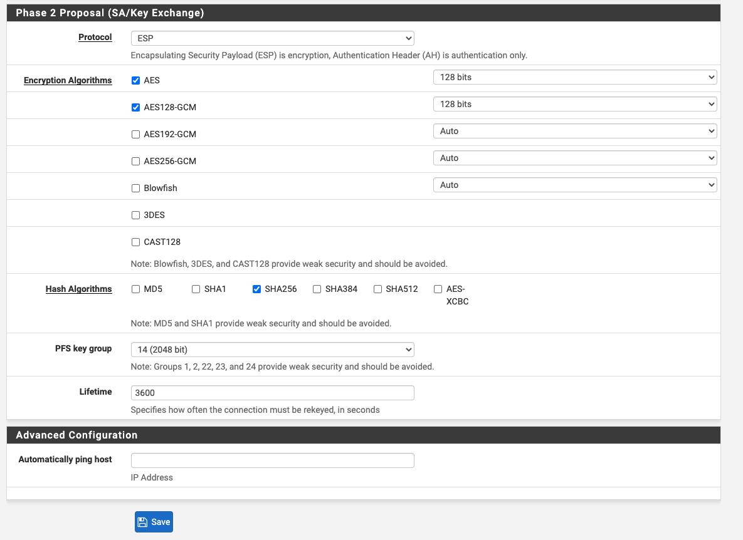Open the Protocol ESP dropdown

(x=273, y=38)
